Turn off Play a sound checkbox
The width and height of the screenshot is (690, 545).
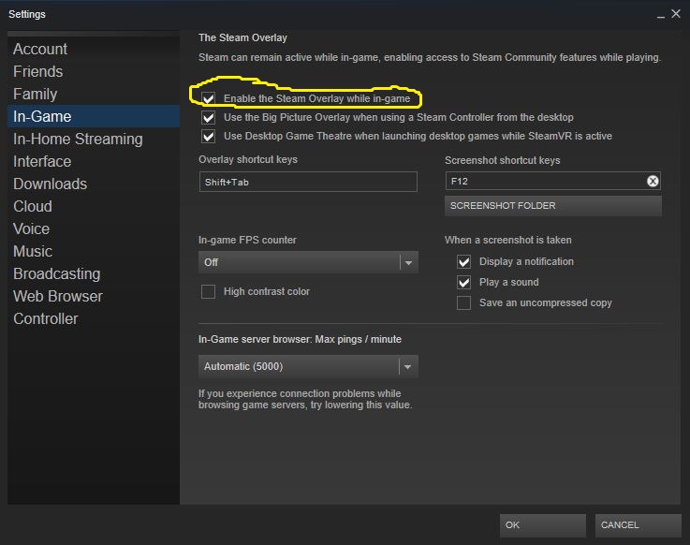click(463, 283)
